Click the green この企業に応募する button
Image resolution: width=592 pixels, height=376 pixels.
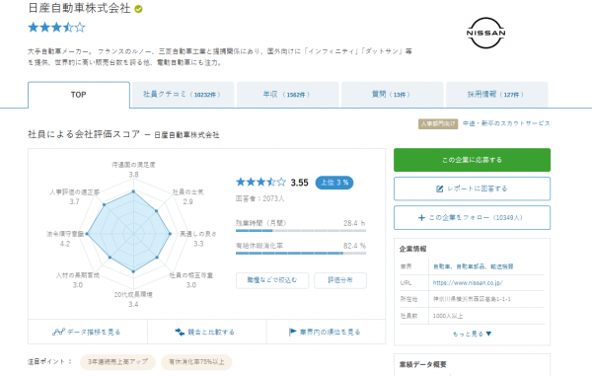[472, 160]
